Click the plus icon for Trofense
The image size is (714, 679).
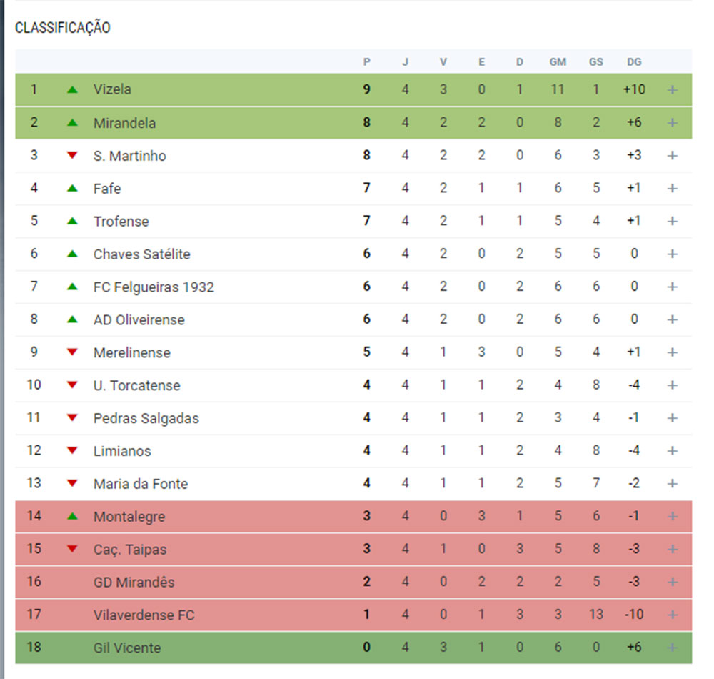pos(672,221)
